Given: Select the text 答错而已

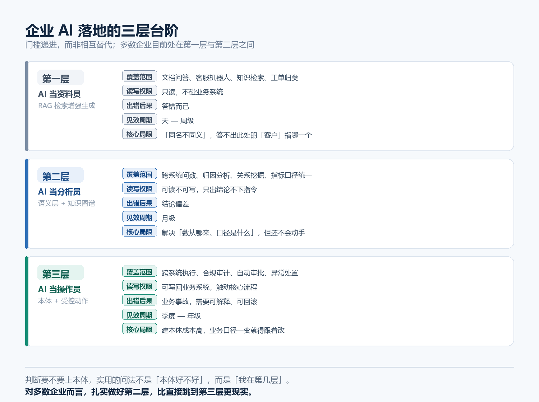Looking at the screenshot, I should click(x=175, y=106).
